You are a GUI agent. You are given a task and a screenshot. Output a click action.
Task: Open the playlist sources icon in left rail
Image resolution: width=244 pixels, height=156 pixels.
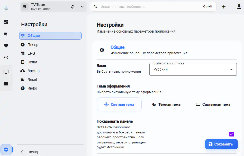click(6, 34)
